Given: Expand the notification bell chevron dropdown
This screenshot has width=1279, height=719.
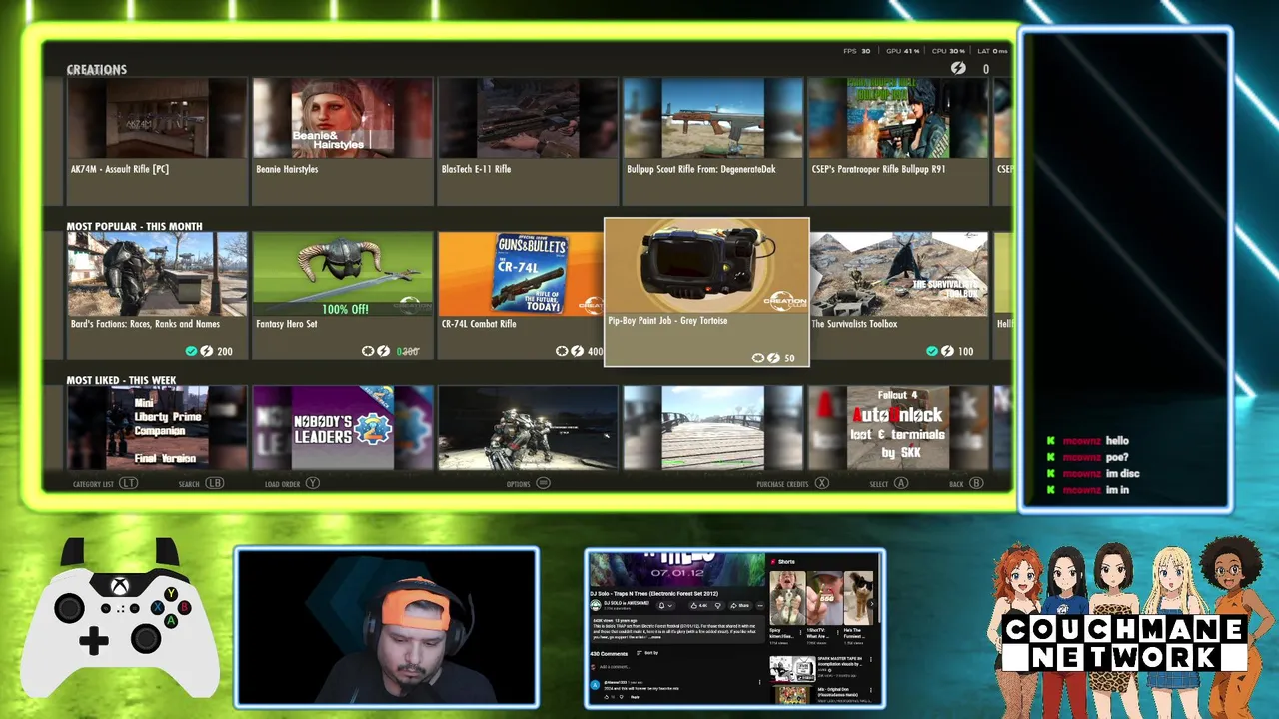Looking at the screenshot, I should pos(670,606).
